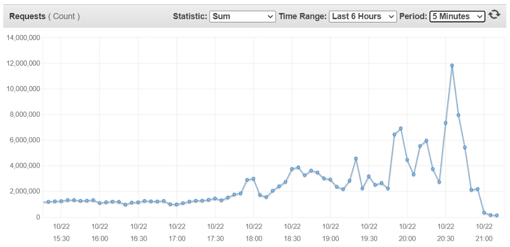Click the 17:00 time axis label
This screenshot has width=510, height=247.
pos(176,239)
